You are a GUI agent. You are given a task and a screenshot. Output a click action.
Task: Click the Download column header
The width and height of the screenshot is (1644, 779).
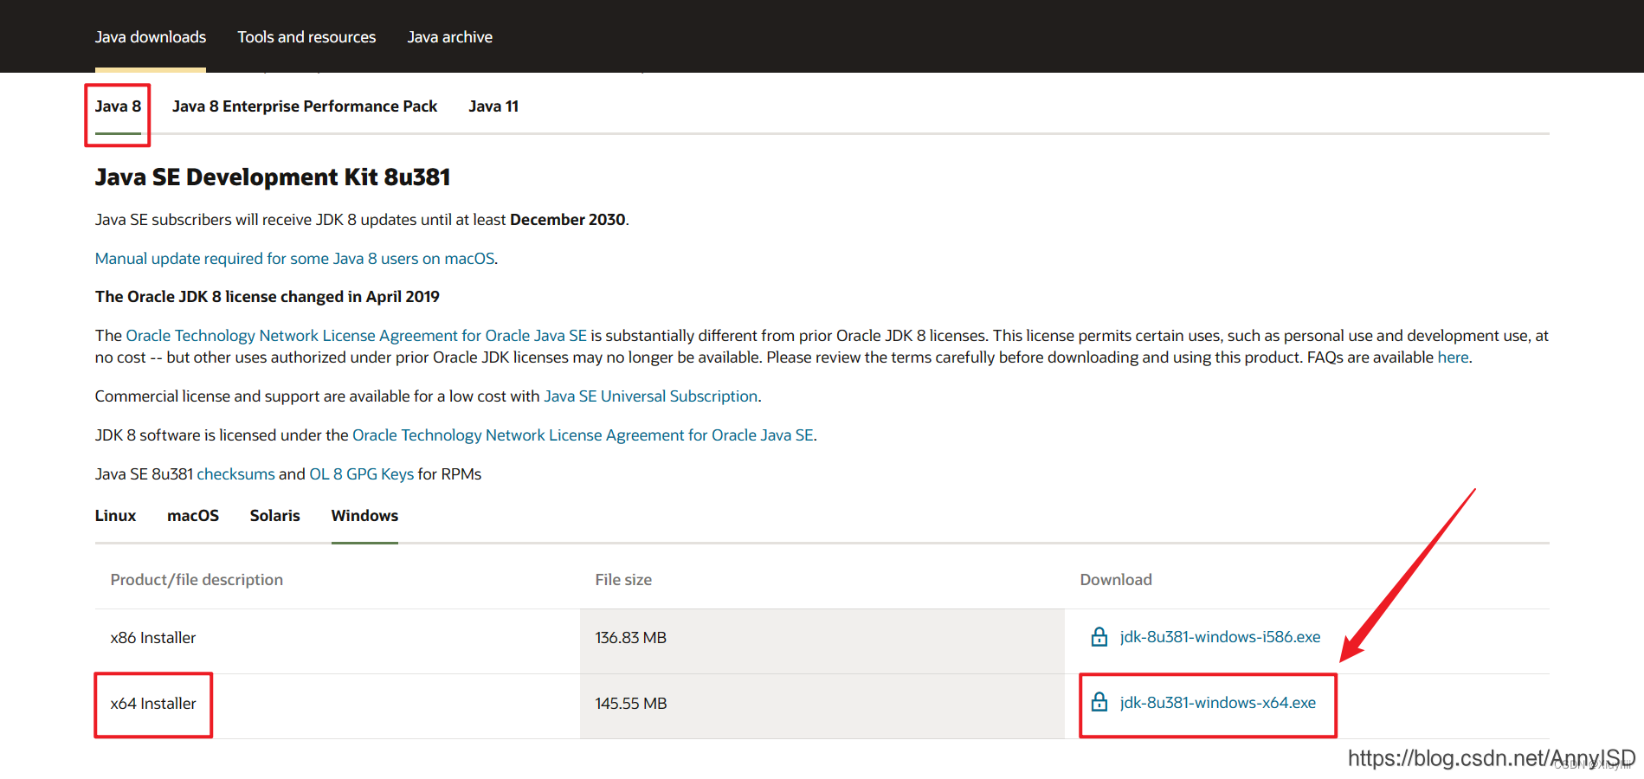click(1116, 580)
